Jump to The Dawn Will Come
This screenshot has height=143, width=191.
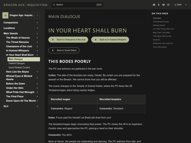point(162,36)
